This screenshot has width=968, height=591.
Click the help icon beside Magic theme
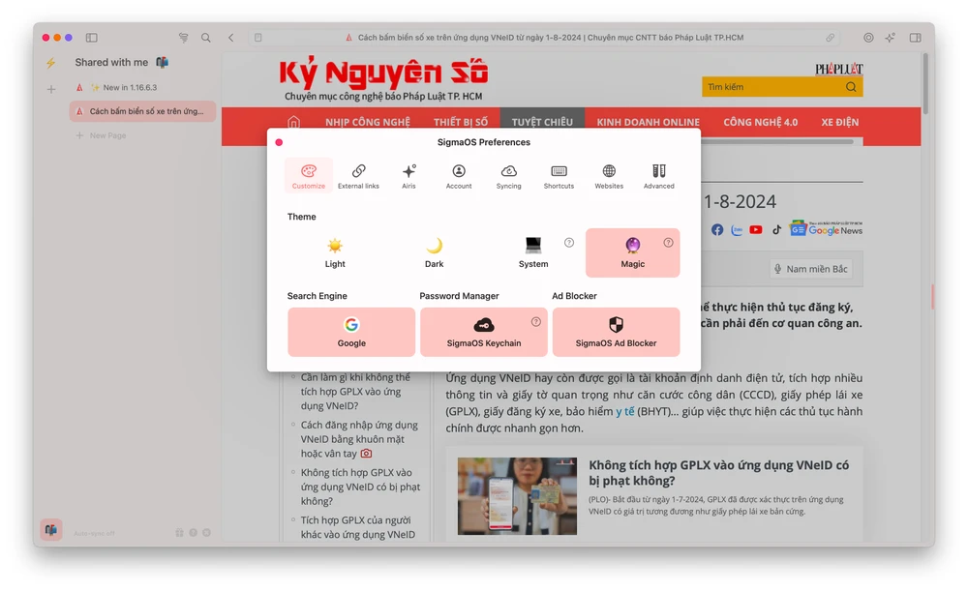click(x=668, y=243)
